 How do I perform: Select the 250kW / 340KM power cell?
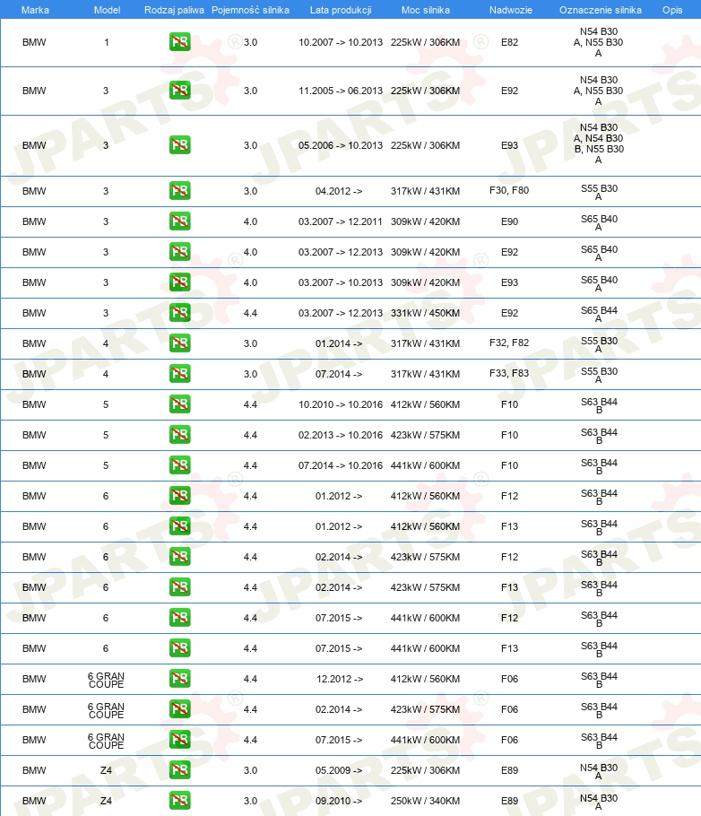coord(425,801)
